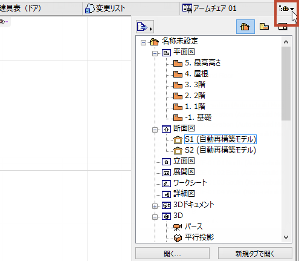Collapse the 断面図 folder
The height and width of the screenshot is (261, 299).
click(x=155, y=130)
